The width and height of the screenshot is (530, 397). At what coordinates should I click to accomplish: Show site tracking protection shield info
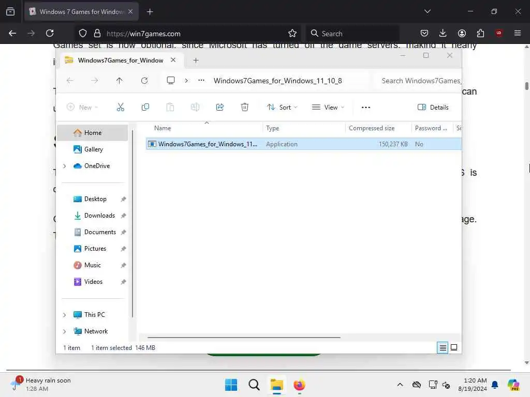point(83,33)
